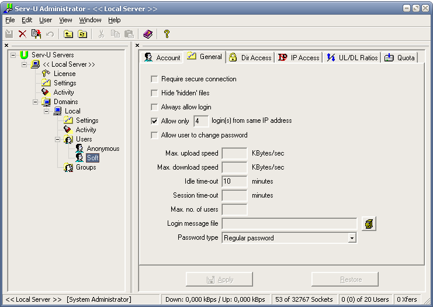Viewport: 433px width, 307px height.
Task: Collapse the Domains tree node
Action: [x=35, y=102]
